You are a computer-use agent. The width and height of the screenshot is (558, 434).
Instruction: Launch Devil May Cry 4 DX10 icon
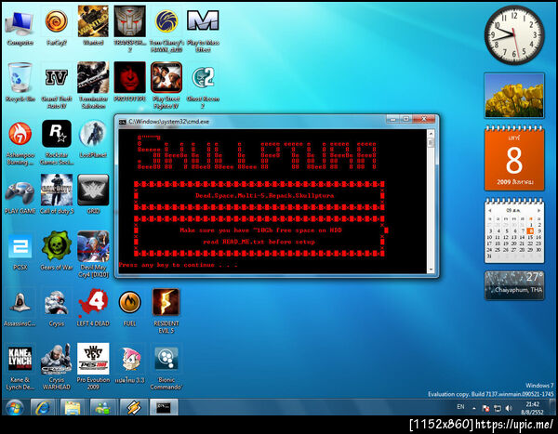tap(93, 255)
